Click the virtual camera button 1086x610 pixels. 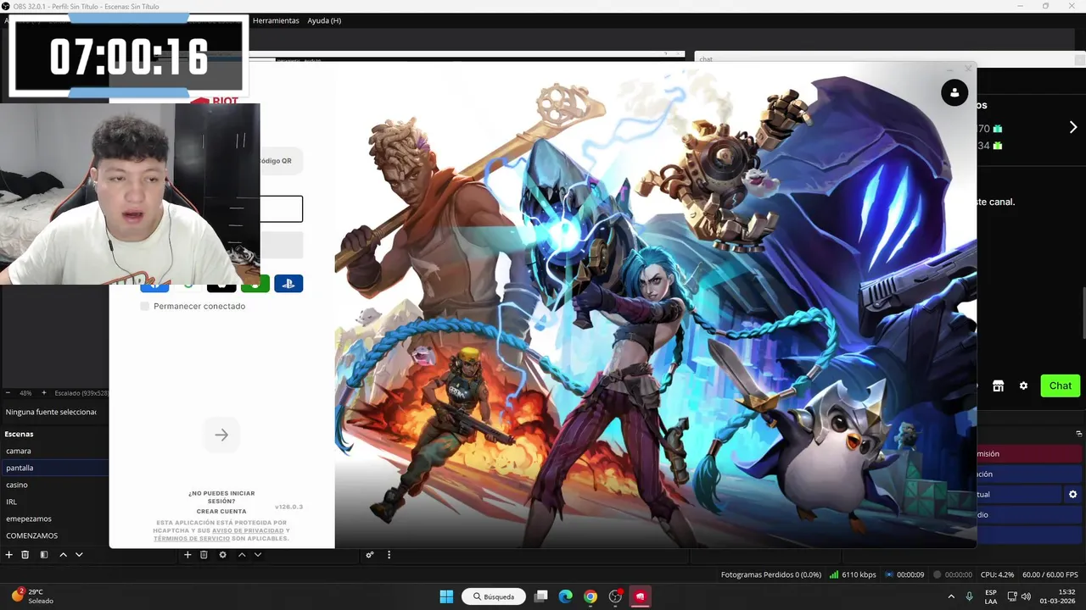[1018, 494]
